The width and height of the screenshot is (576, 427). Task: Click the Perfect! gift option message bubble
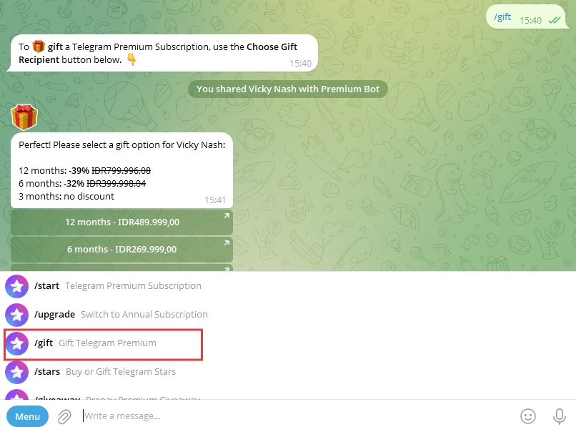click(122, 170)
